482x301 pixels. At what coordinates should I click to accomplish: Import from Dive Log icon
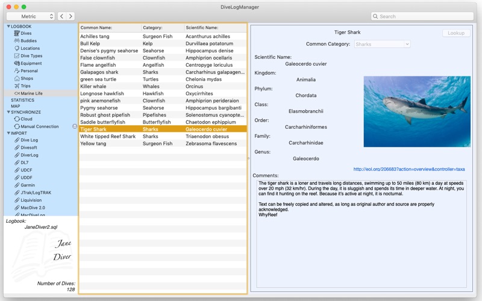click(x=17, y=140)
